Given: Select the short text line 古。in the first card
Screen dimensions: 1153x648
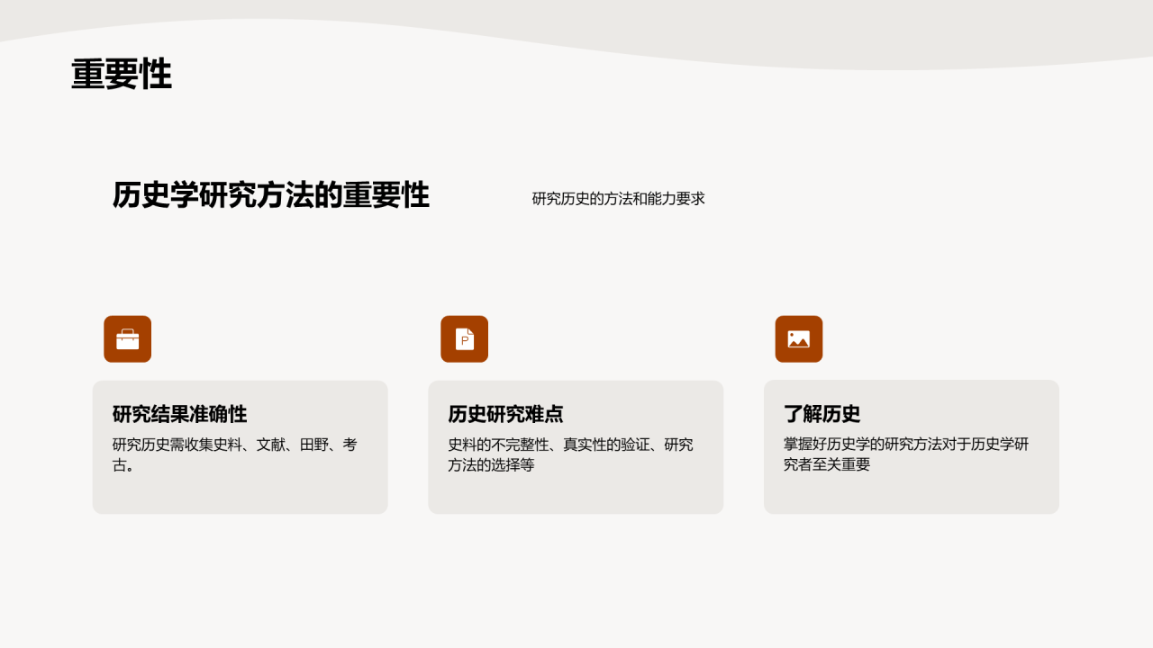Looking at the screenshot, I should click(x=124, y=466).
